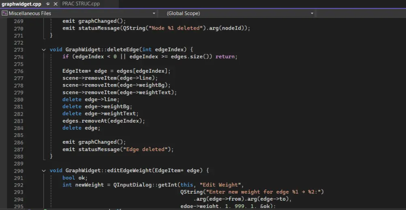Collapse the editEdgeWeight function block
Image resolution: width=406 pixels, height=210 pixels.
[44, 171]
